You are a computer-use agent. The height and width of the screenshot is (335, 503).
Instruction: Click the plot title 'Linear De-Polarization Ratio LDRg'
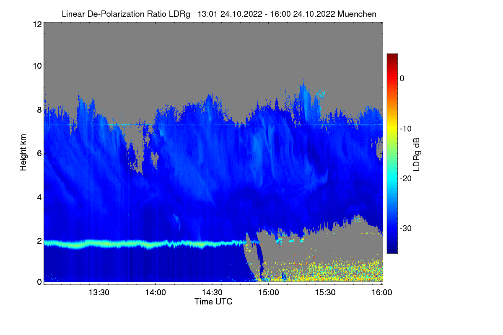[126, 14]
